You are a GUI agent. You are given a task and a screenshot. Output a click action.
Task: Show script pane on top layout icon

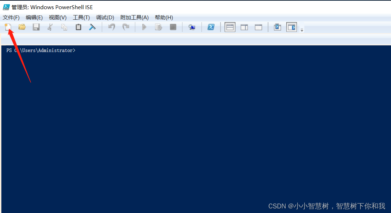point(230,27)
